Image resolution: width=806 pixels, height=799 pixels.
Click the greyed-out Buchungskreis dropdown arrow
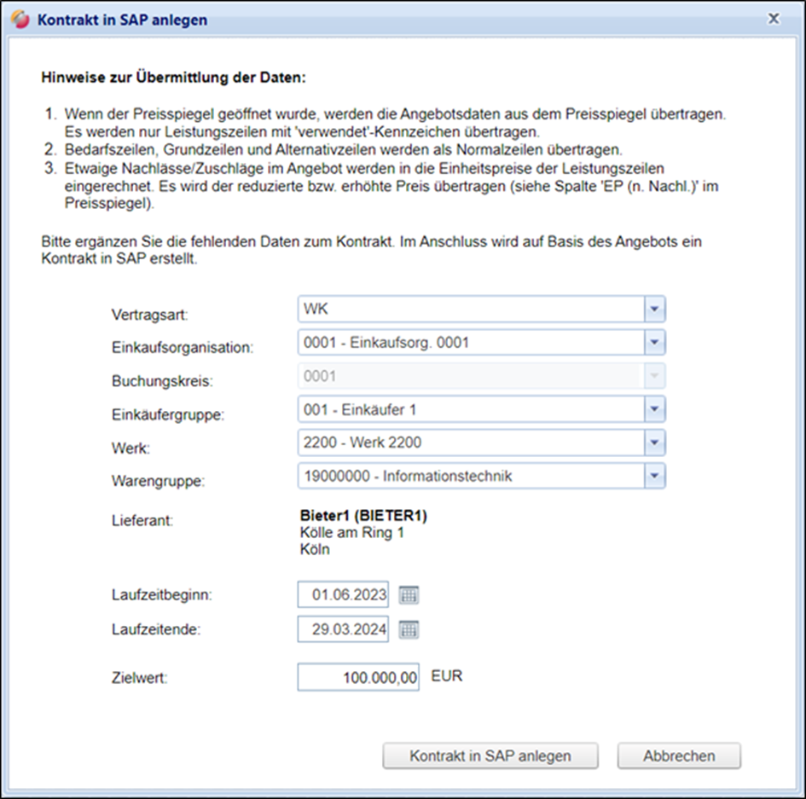[654, 376]
